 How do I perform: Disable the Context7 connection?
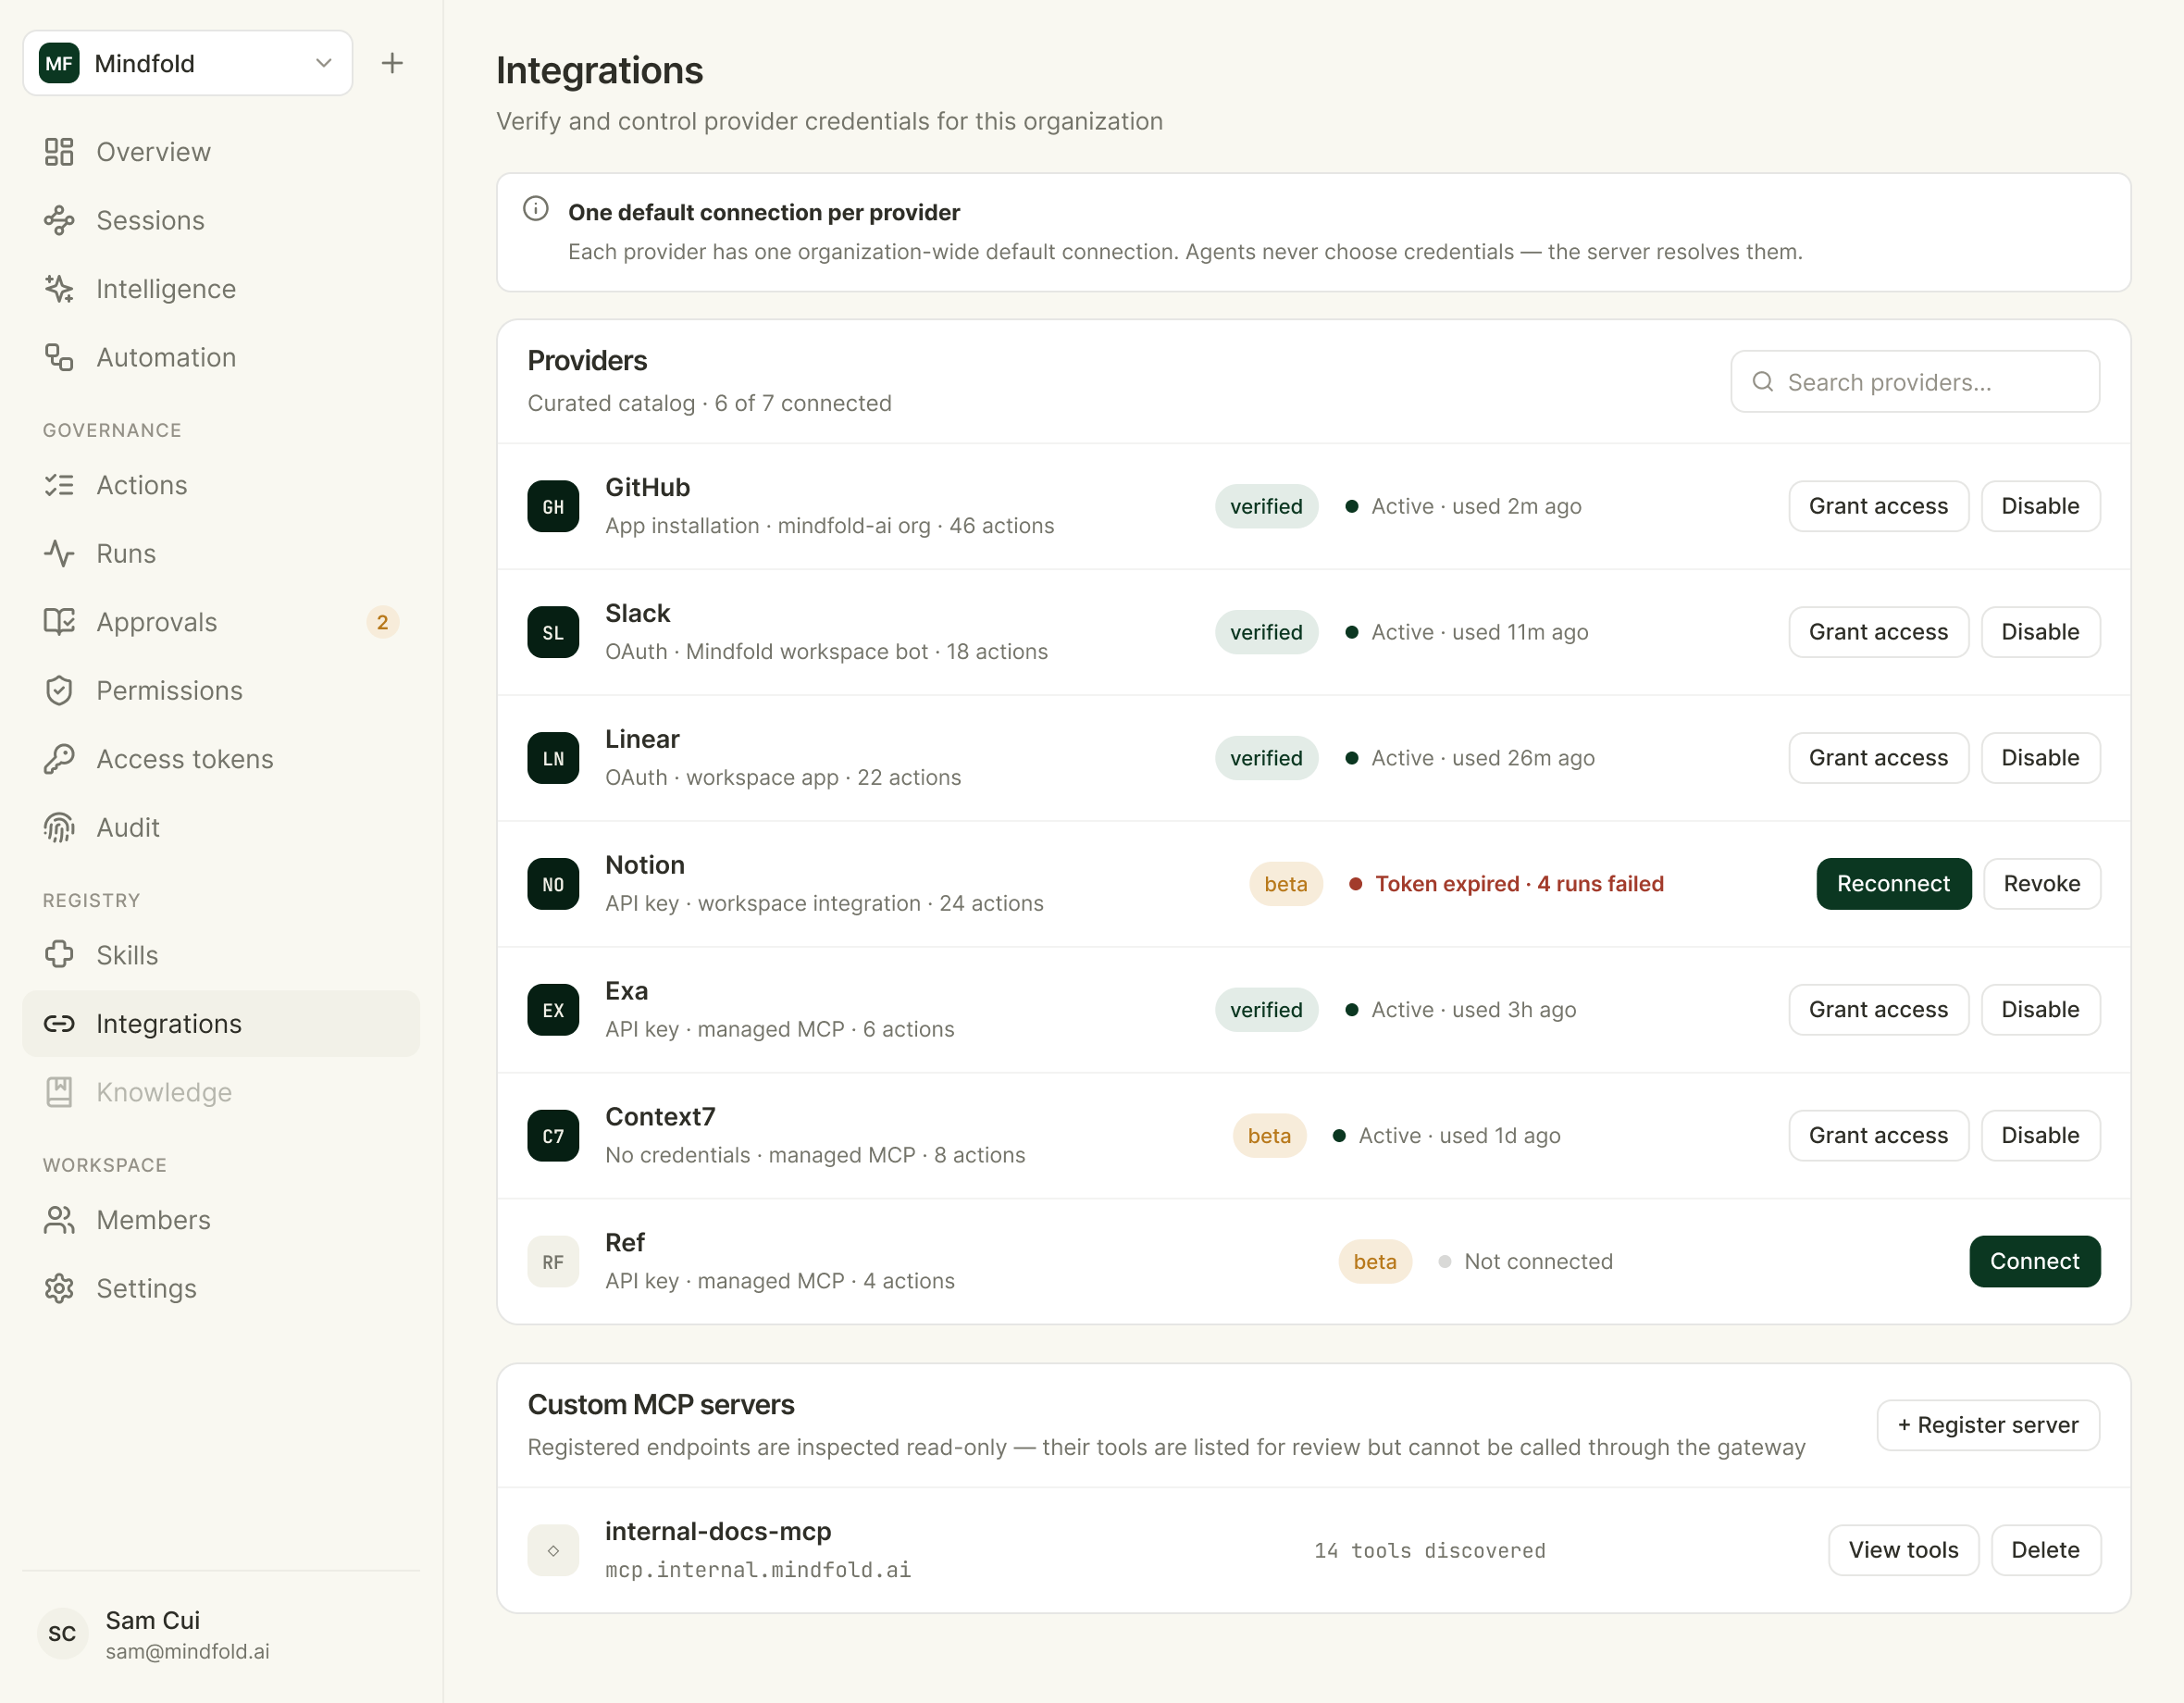[x=2040, y=1136]
